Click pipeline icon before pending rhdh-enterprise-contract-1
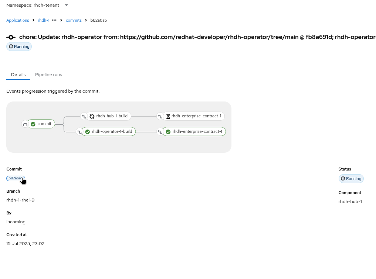The width and height of the screenshot is (376, 279). click(x=160, y=116)
